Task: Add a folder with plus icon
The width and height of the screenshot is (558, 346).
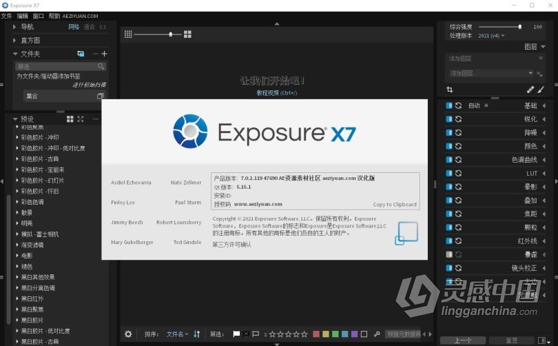Action: [104, 54]
